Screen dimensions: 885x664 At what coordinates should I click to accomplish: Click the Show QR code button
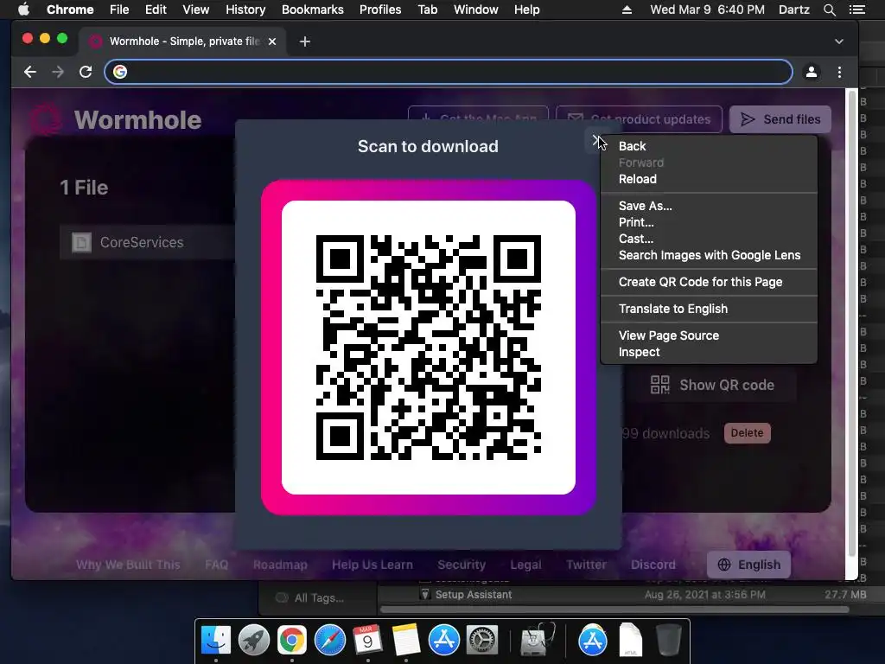[712, 385]
